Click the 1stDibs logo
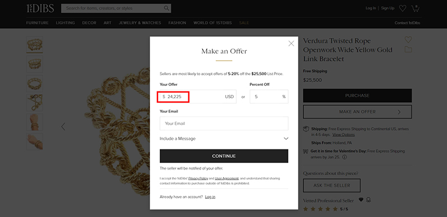The image size is (447, 217). (x=40, y=8)
